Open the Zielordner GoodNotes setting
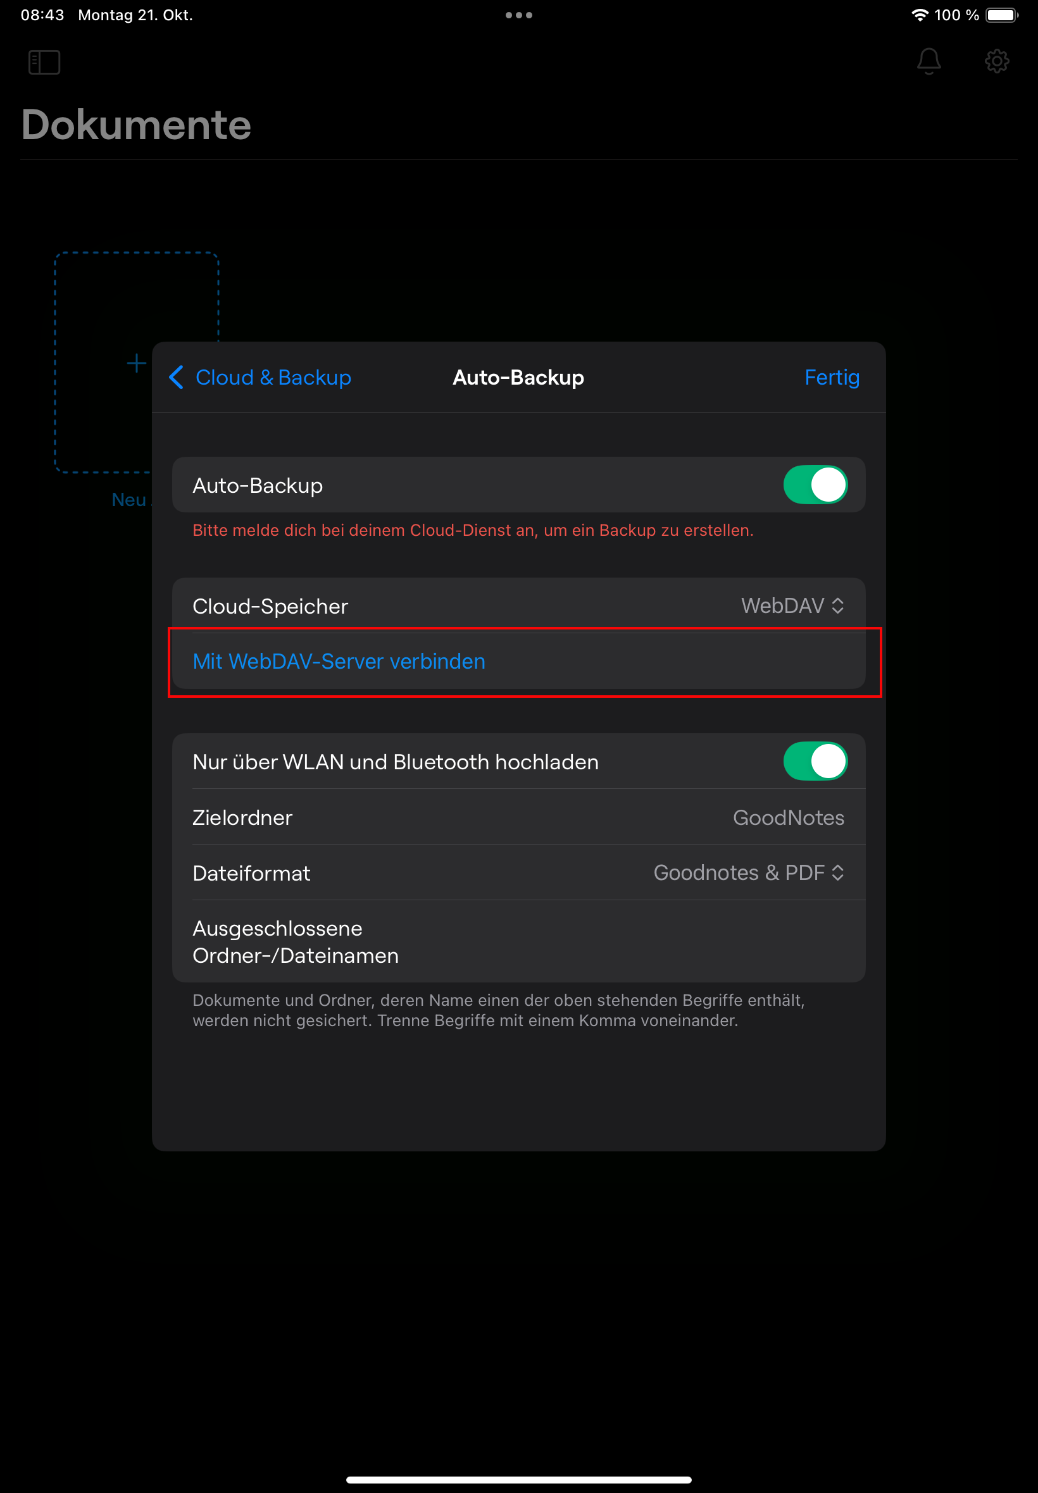 tap(787, 817)
